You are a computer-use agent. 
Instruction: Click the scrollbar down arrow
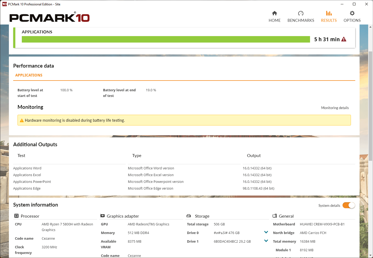371,255
